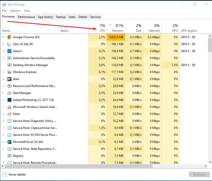Select the Desktop Window Manager name
Screen dimensions: 212x181
(x=30, y=65)
